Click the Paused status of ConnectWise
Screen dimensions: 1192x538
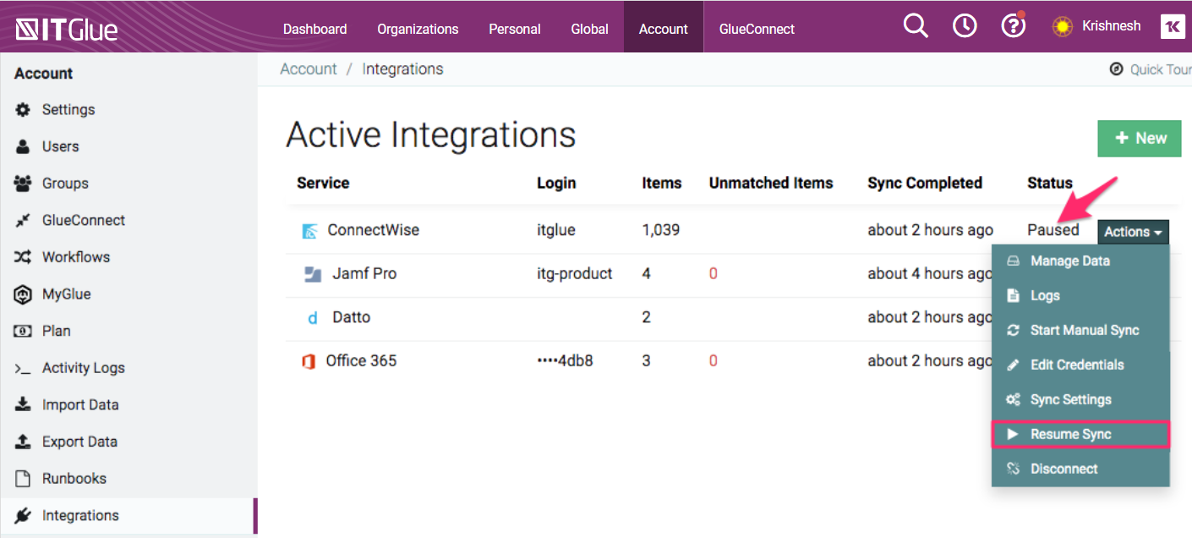click(1053, 230)
